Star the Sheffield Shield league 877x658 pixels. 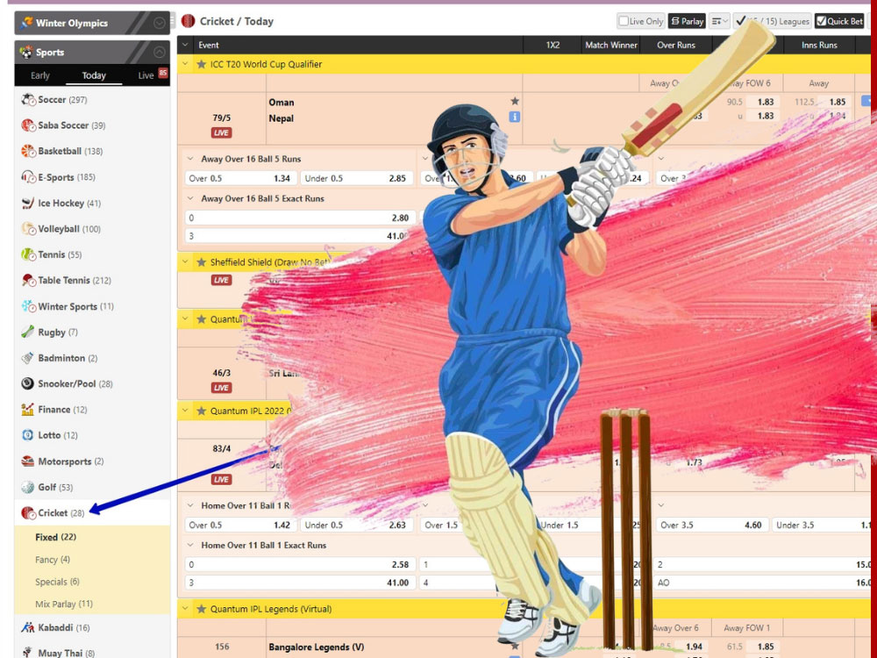[202, 261]
